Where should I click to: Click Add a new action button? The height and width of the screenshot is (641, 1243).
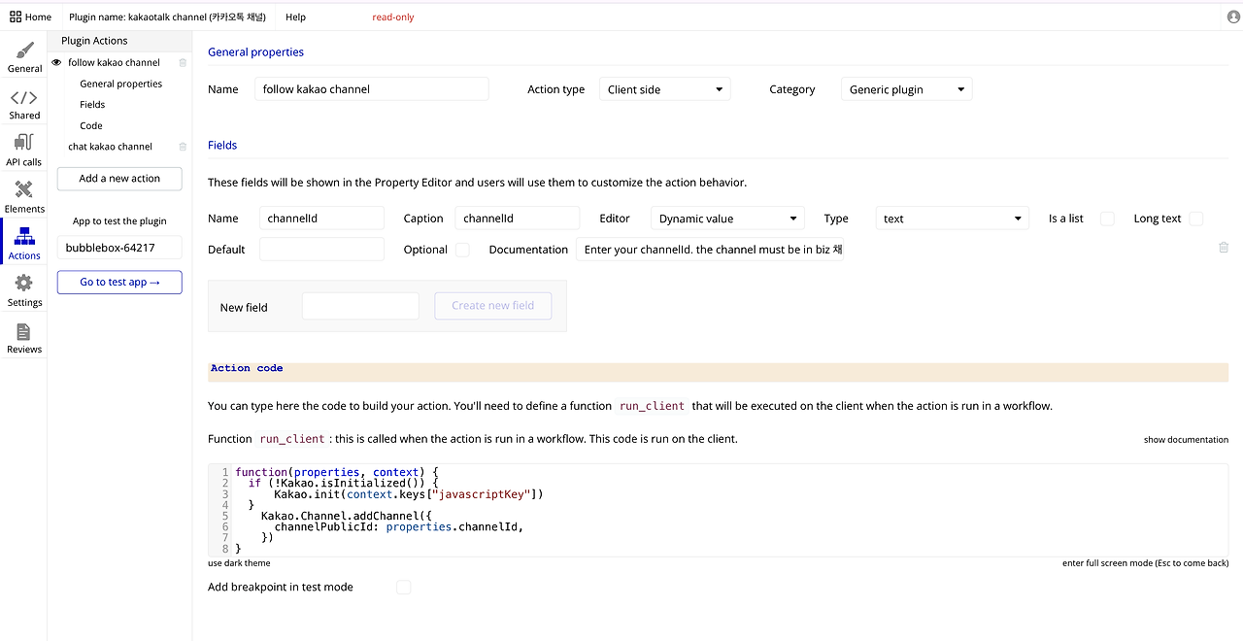tap(119, 179)
